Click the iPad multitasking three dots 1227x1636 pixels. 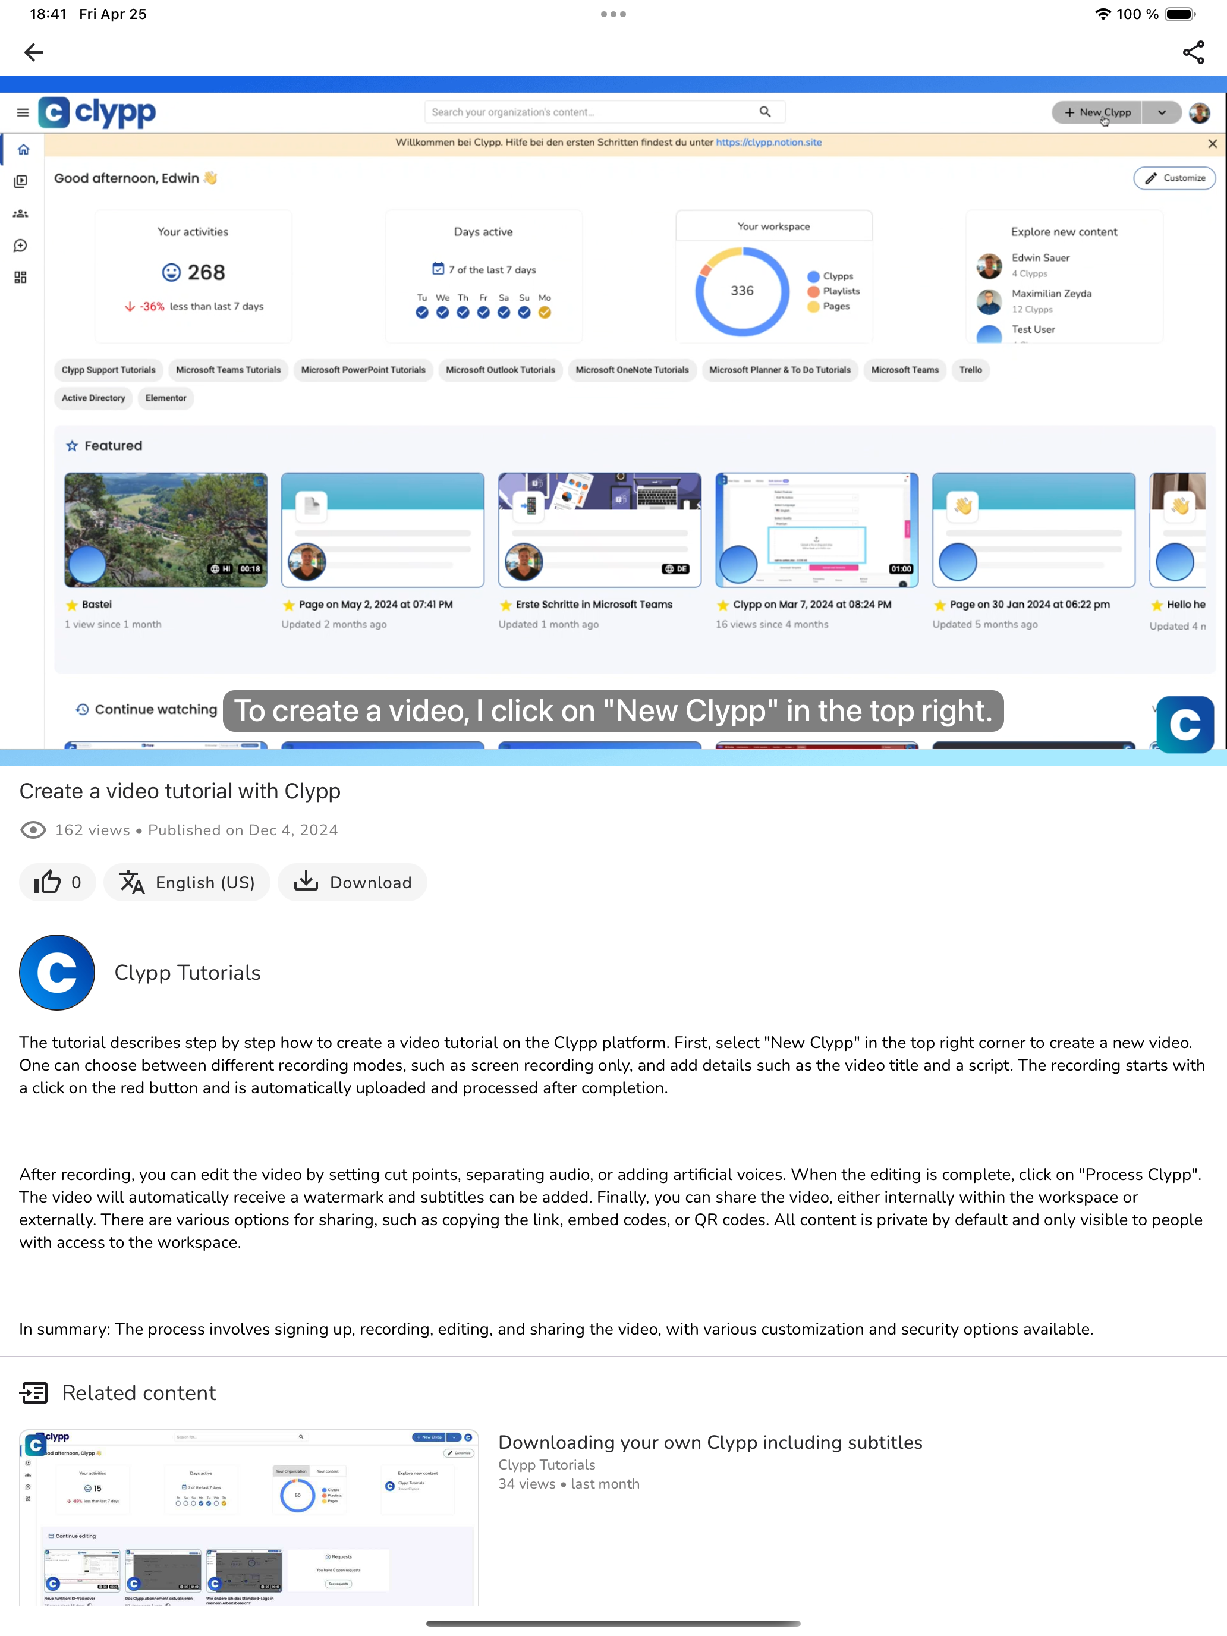click(613, 14)
